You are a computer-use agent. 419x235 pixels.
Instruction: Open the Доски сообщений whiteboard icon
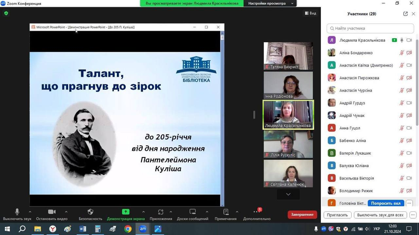[192, 212]
